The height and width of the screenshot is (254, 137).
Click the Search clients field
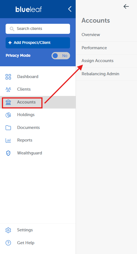[38, 29]
